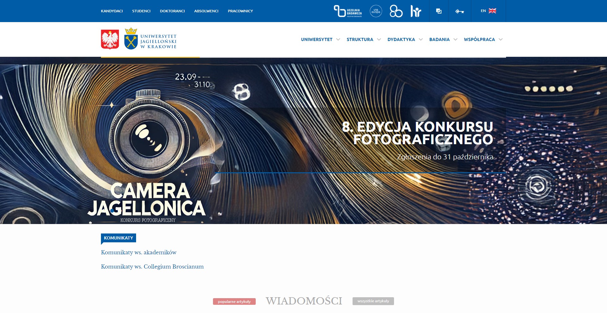This screenshot has width=607, height=313.
Task: Open Komunikaty ws. Collegium Broscianum link
Action: tap(152, 267)
